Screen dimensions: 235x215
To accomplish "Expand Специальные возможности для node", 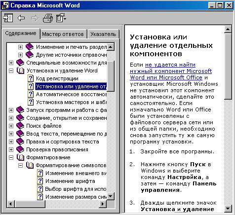I will tap(11, 63).
